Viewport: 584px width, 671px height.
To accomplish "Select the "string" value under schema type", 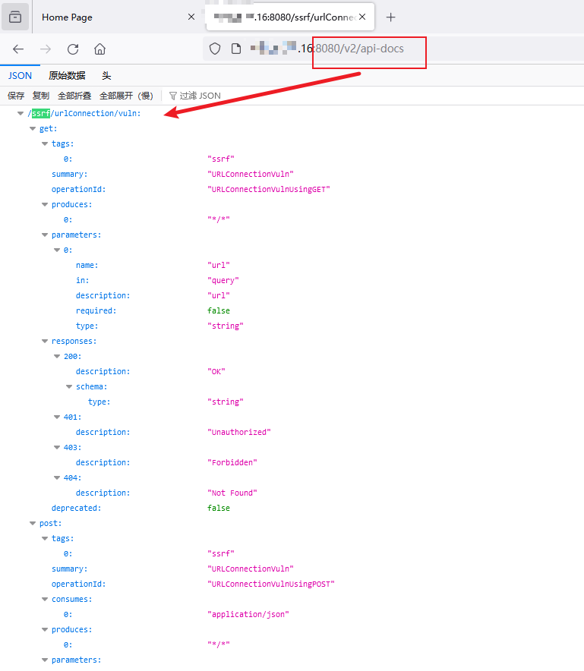I will 226,402.
